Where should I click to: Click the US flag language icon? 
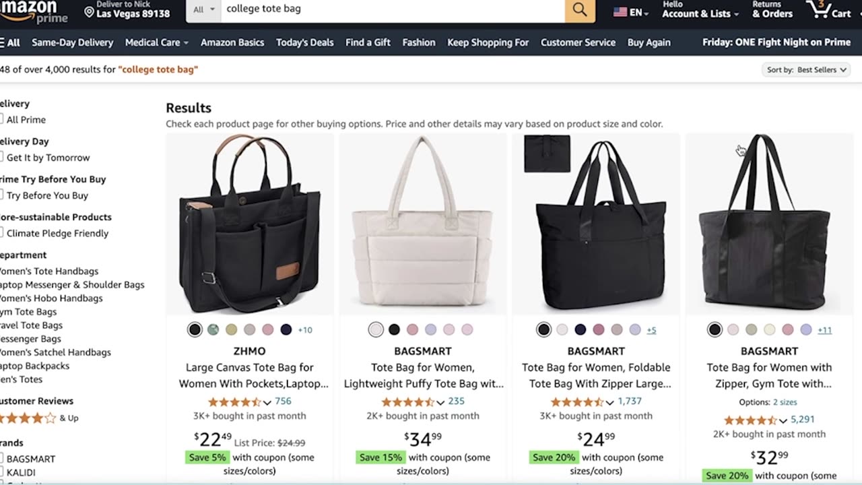620,12
